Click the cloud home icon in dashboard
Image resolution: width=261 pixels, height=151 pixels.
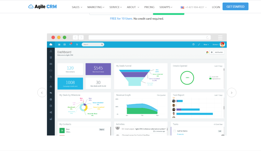(x=51, y=44)
